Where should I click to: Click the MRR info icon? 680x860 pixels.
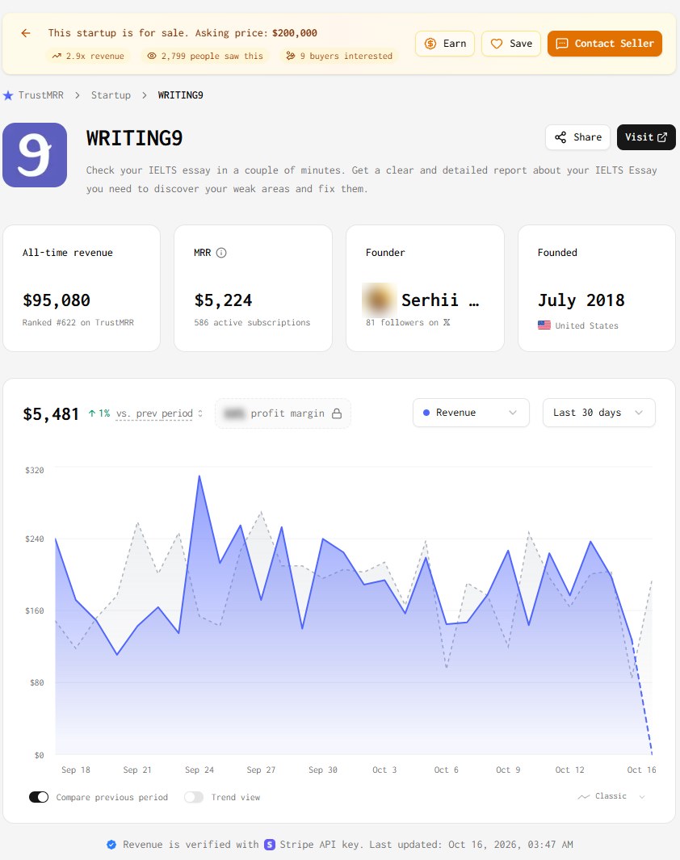[221, 252]
